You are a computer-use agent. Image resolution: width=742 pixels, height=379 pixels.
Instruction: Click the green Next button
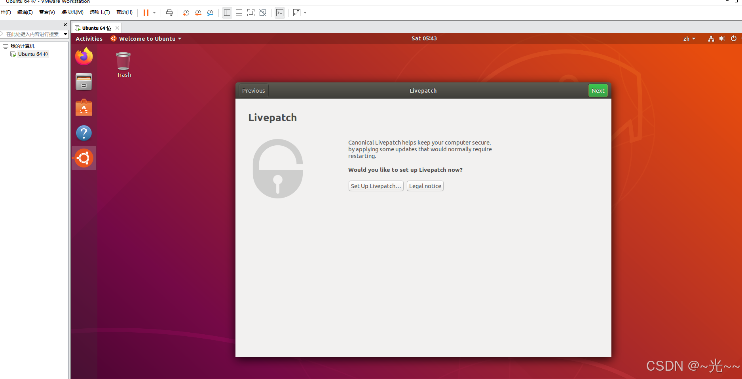[598, 91]
